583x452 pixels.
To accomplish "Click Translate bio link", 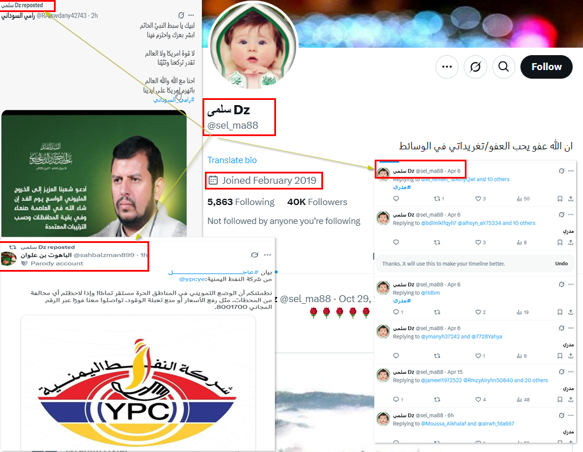I will pyautogui.click(x=232, y=160).
